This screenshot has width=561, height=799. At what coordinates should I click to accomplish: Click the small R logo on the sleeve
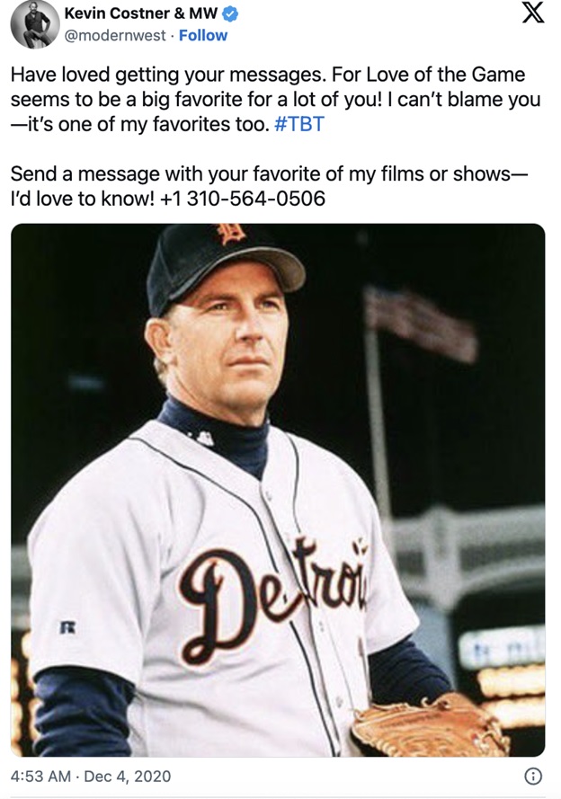pyautogui.click(x=67, y=627)
